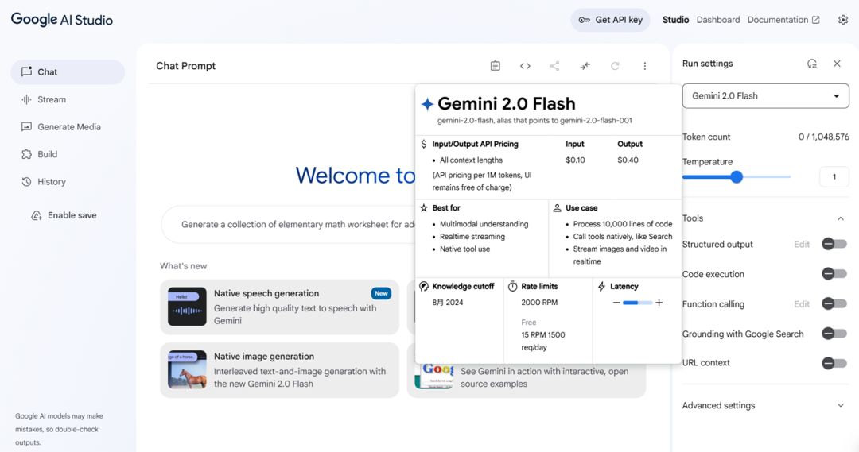Click the clear chat refresh icon
859x452 pixels.
click(x=615, y=66)
